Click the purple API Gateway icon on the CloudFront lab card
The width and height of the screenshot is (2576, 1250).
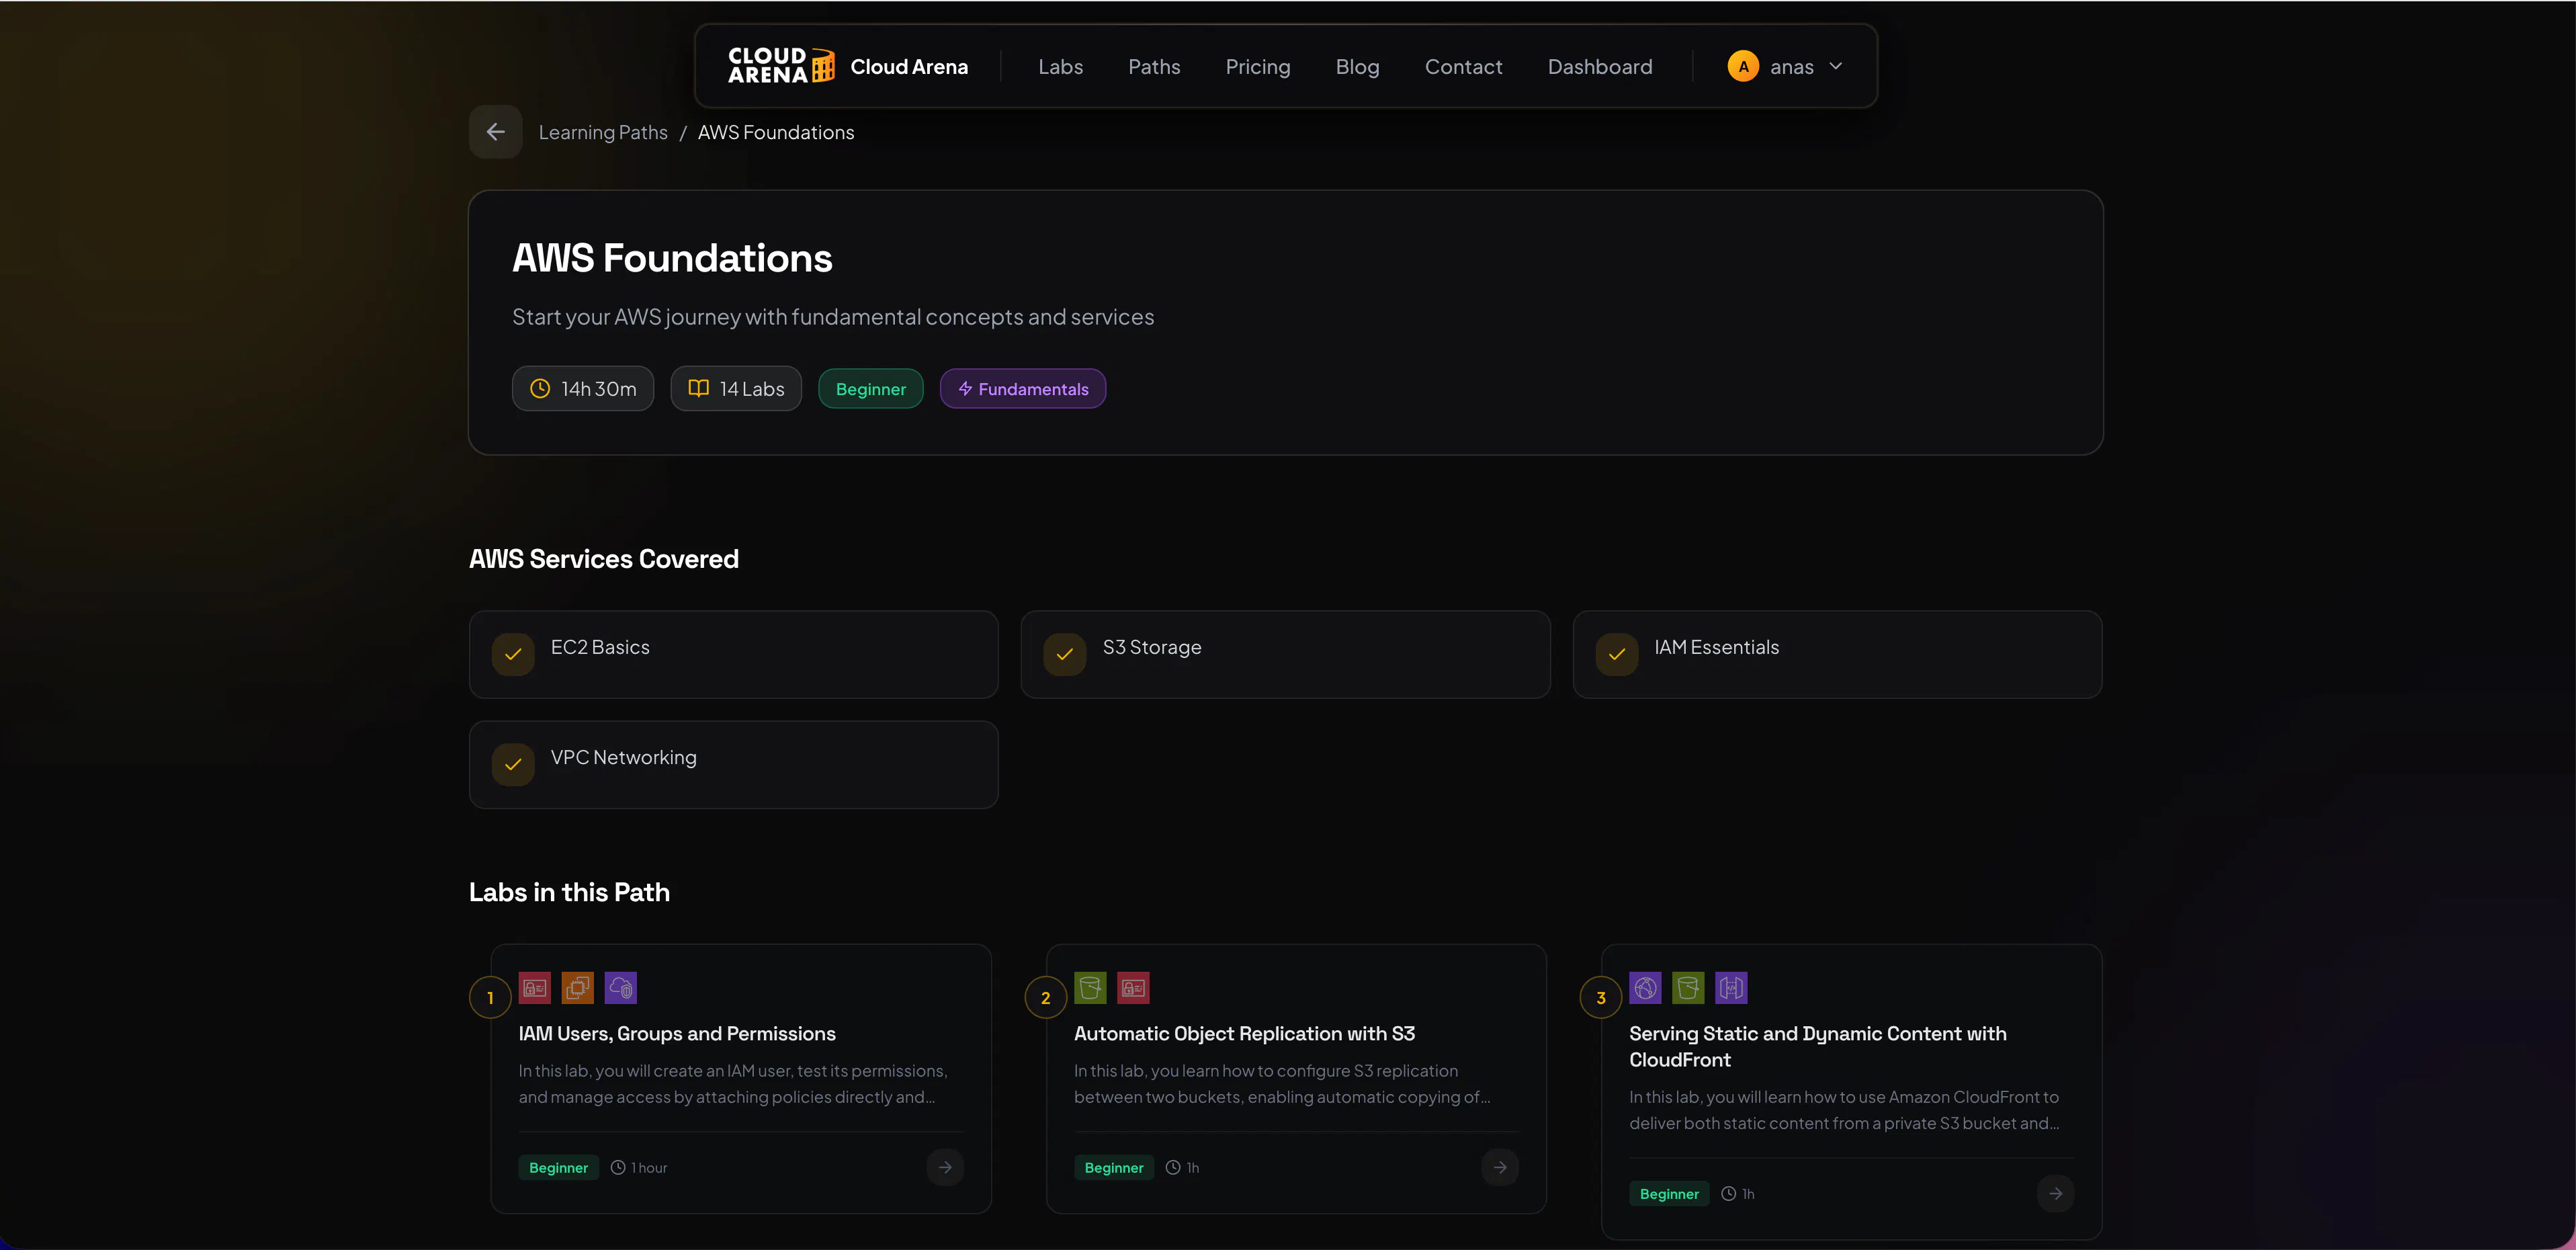coord(1732,988)
